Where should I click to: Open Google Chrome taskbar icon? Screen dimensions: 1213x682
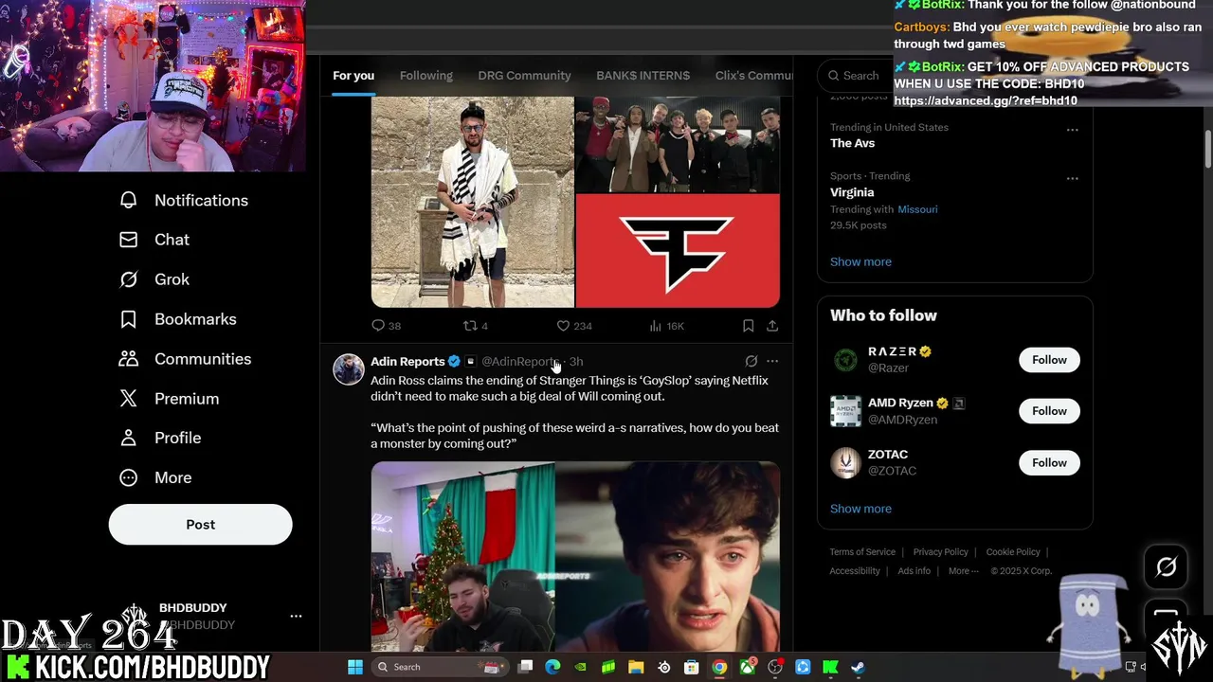click(719, 667)
